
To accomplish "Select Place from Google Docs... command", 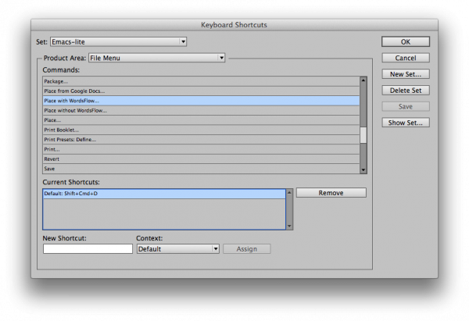I will click(x=201, y=91).
